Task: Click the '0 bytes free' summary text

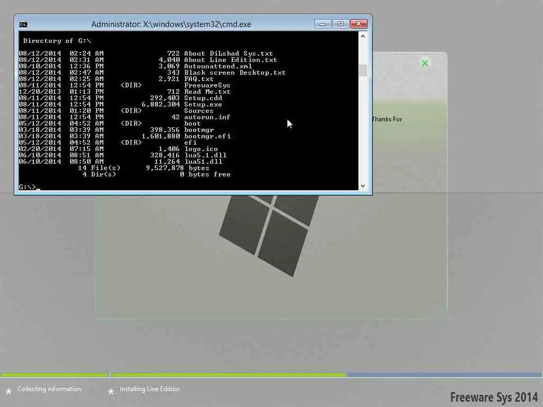Action: coord(205,174)
